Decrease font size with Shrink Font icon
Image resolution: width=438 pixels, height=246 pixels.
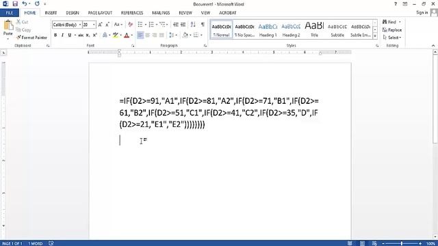[107, 25]
